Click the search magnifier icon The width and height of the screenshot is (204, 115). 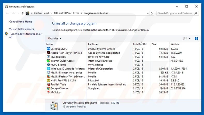196,13
